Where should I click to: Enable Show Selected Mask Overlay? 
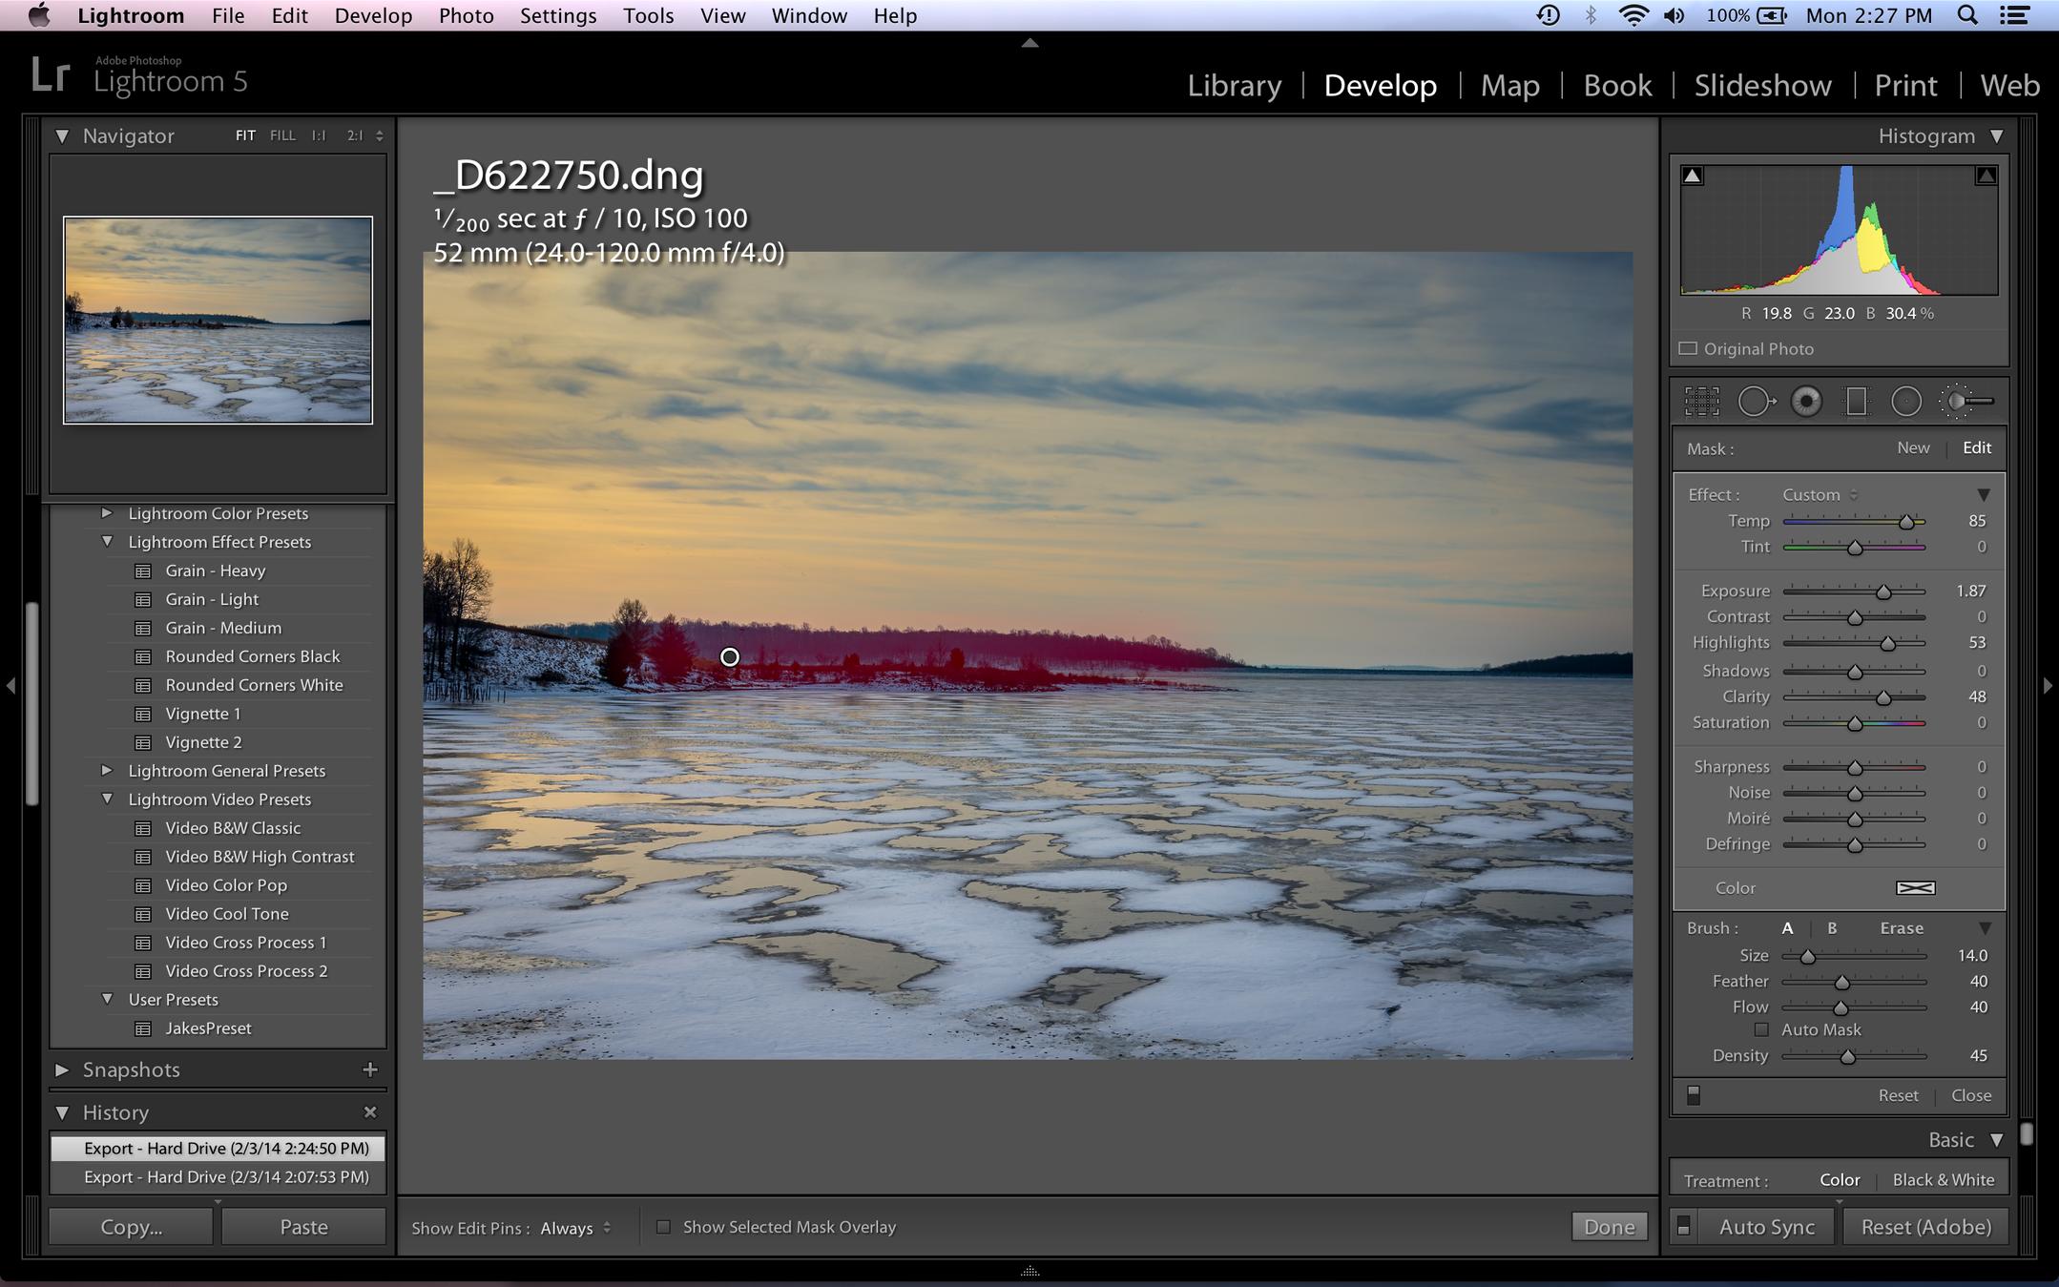663,1227
